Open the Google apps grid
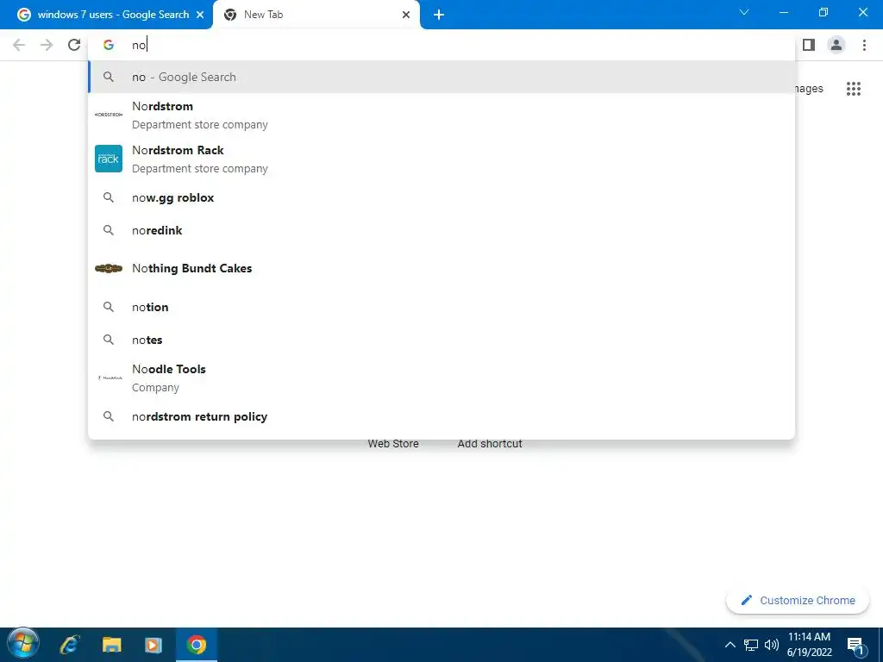This screenshot has width=883, height=662. click(x=853, y=89)
